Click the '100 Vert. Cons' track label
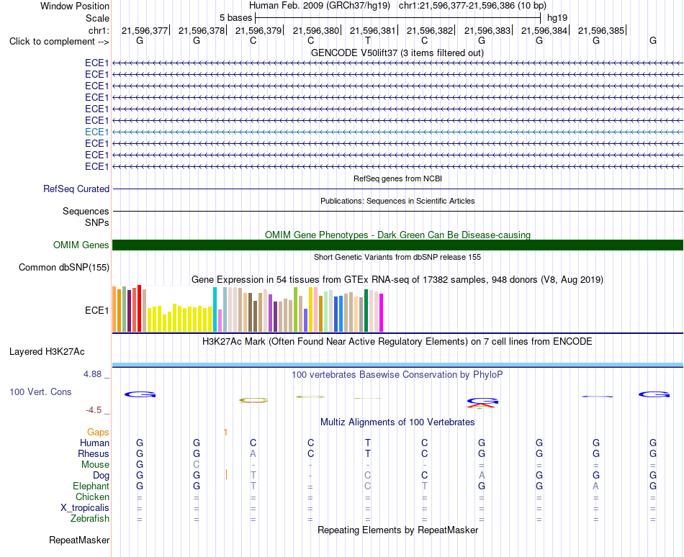 [40, 391]
